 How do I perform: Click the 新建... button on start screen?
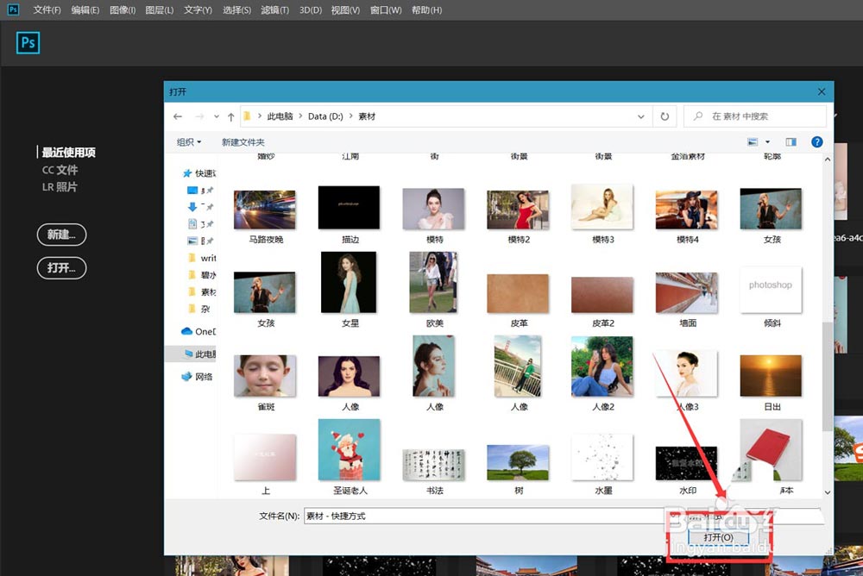pos(61,235)
